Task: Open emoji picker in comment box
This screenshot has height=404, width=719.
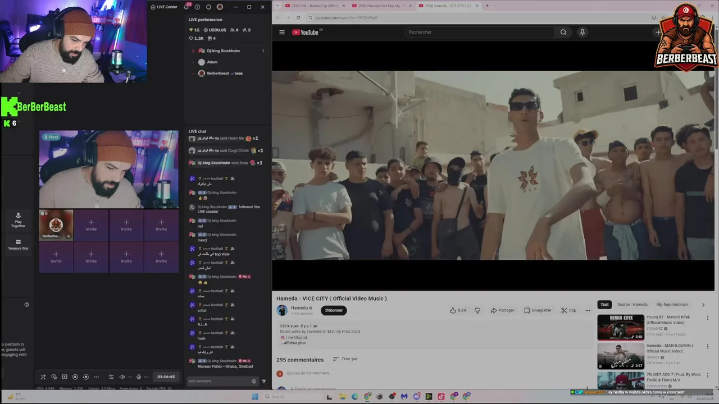Action: click(x=254, y=382)
